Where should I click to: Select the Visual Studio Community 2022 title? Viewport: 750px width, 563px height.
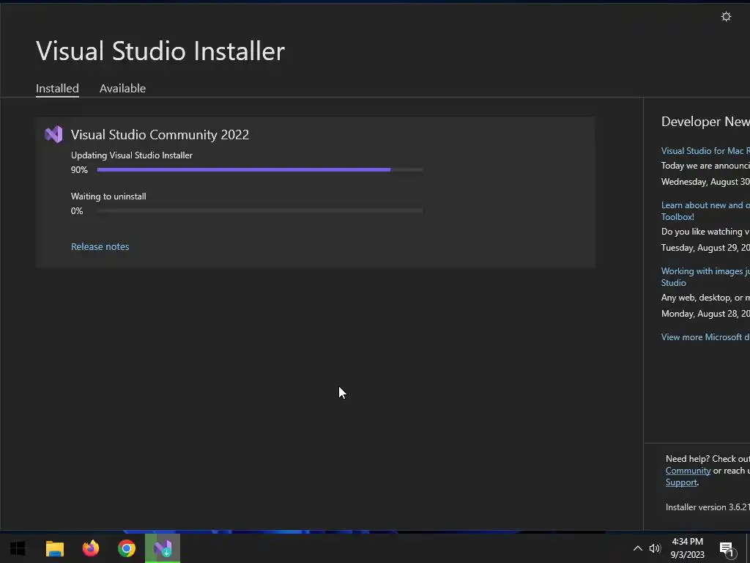160,135
